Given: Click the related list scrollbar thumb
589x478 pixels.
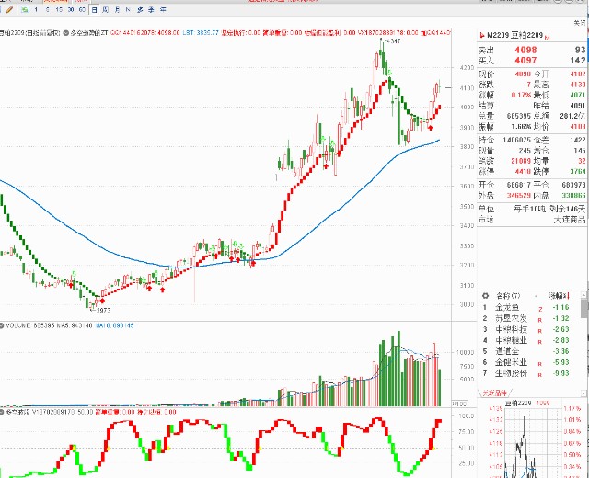Looking at the screenshot, I should coord(583,309).
